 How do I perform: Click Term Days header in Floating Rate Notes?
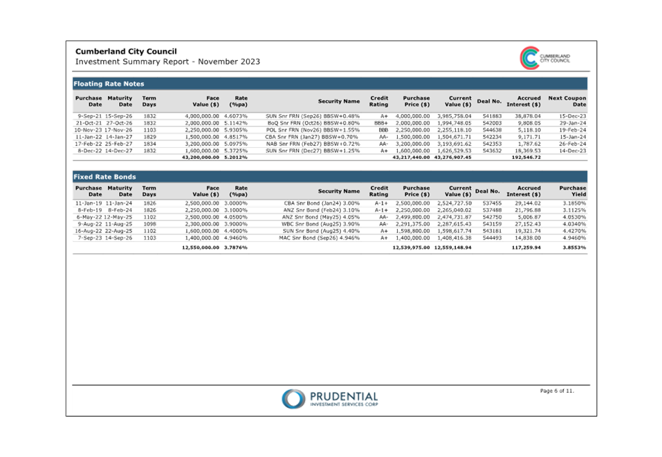click(149, 102)
